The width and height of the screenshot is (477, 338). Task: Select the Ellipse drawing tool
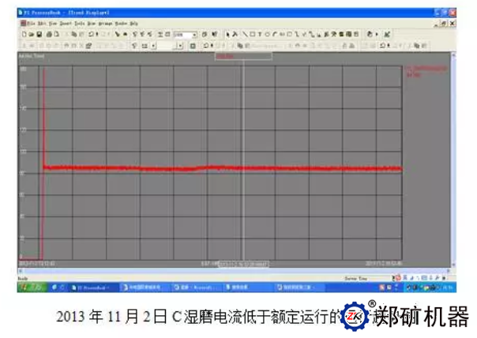click(x=267, y=35)
